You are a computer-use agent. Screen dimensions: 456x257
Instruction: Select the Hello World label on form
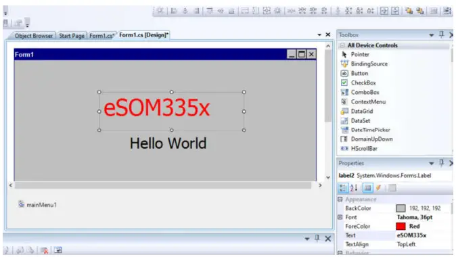click(168, 143)
